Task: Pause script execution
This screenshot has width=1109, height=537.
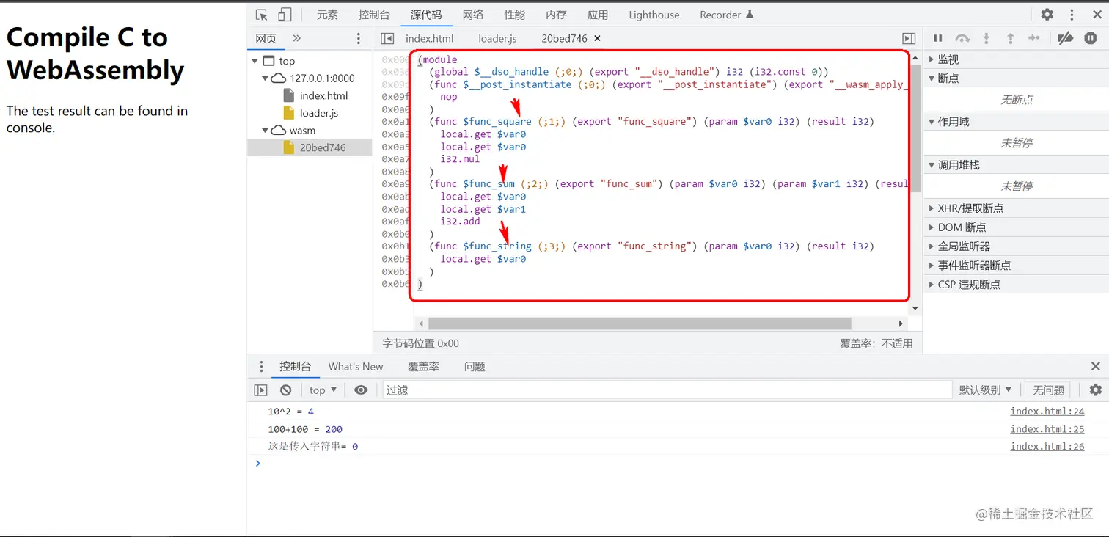Action: click(938, 39)
